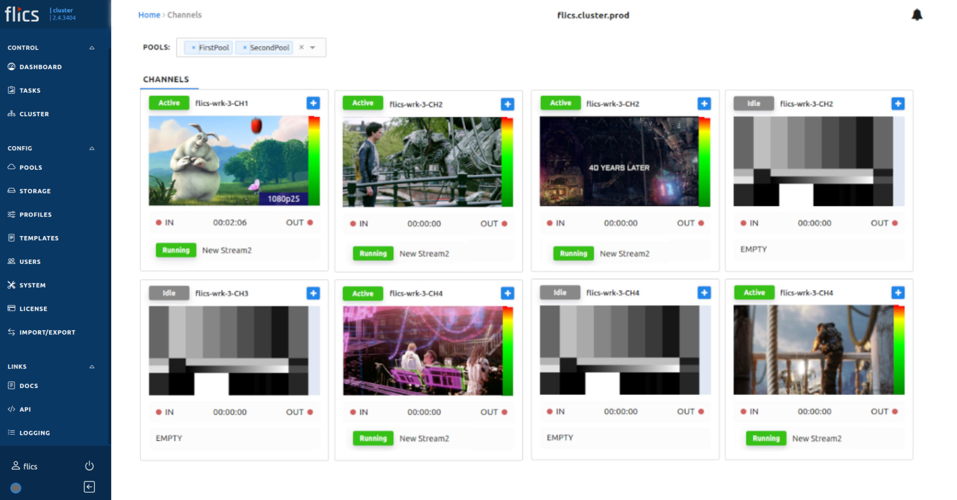This screenshot has height=500, width=957.
Task: Click the Big Buck Bunny preview thumbnail
Action: (x=229, y=160)
